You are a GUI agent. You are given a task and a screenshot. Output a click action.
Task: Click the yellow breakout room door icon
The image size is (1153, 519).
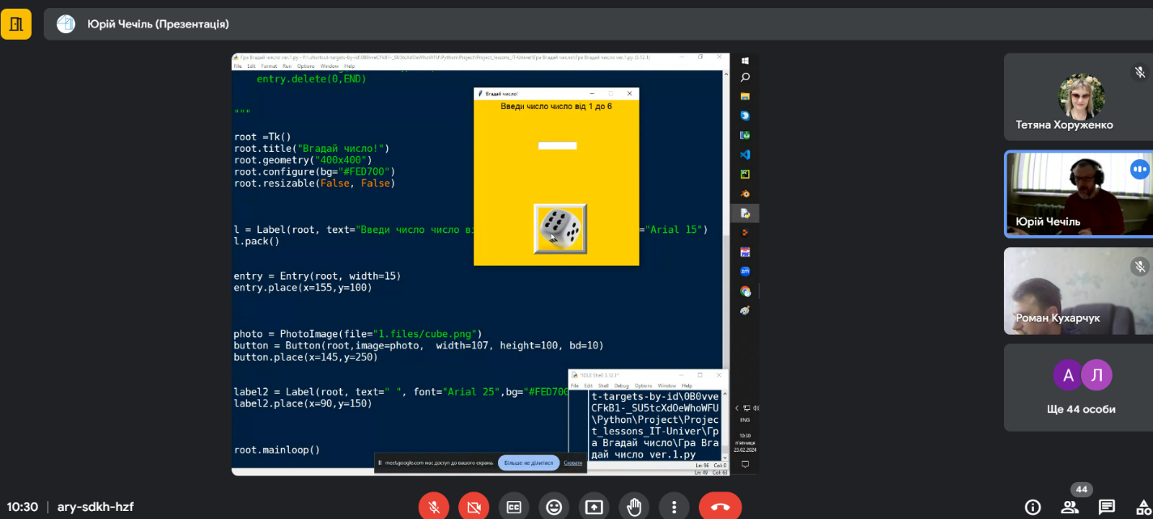16,24
